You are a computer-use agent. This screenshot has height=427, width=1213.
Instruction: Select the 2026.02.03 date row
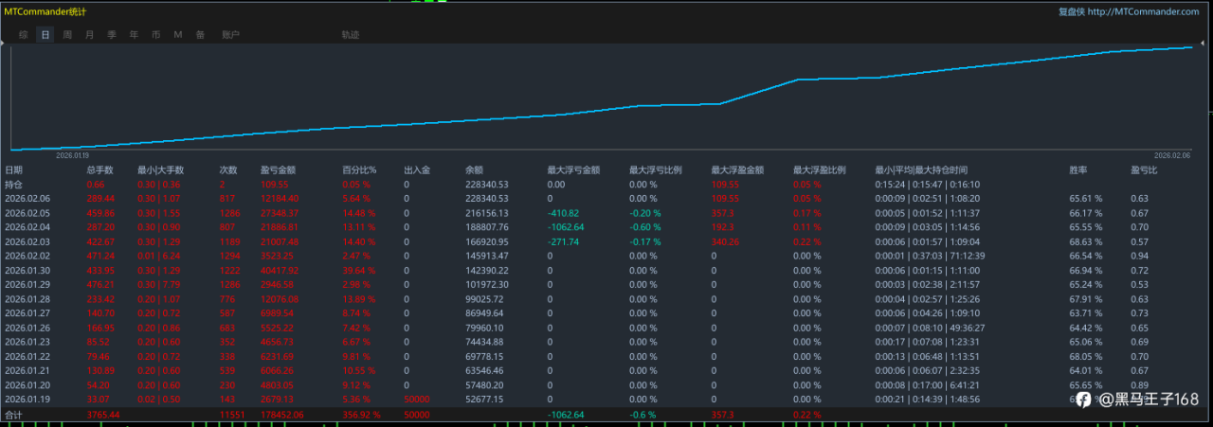(28, 241)
